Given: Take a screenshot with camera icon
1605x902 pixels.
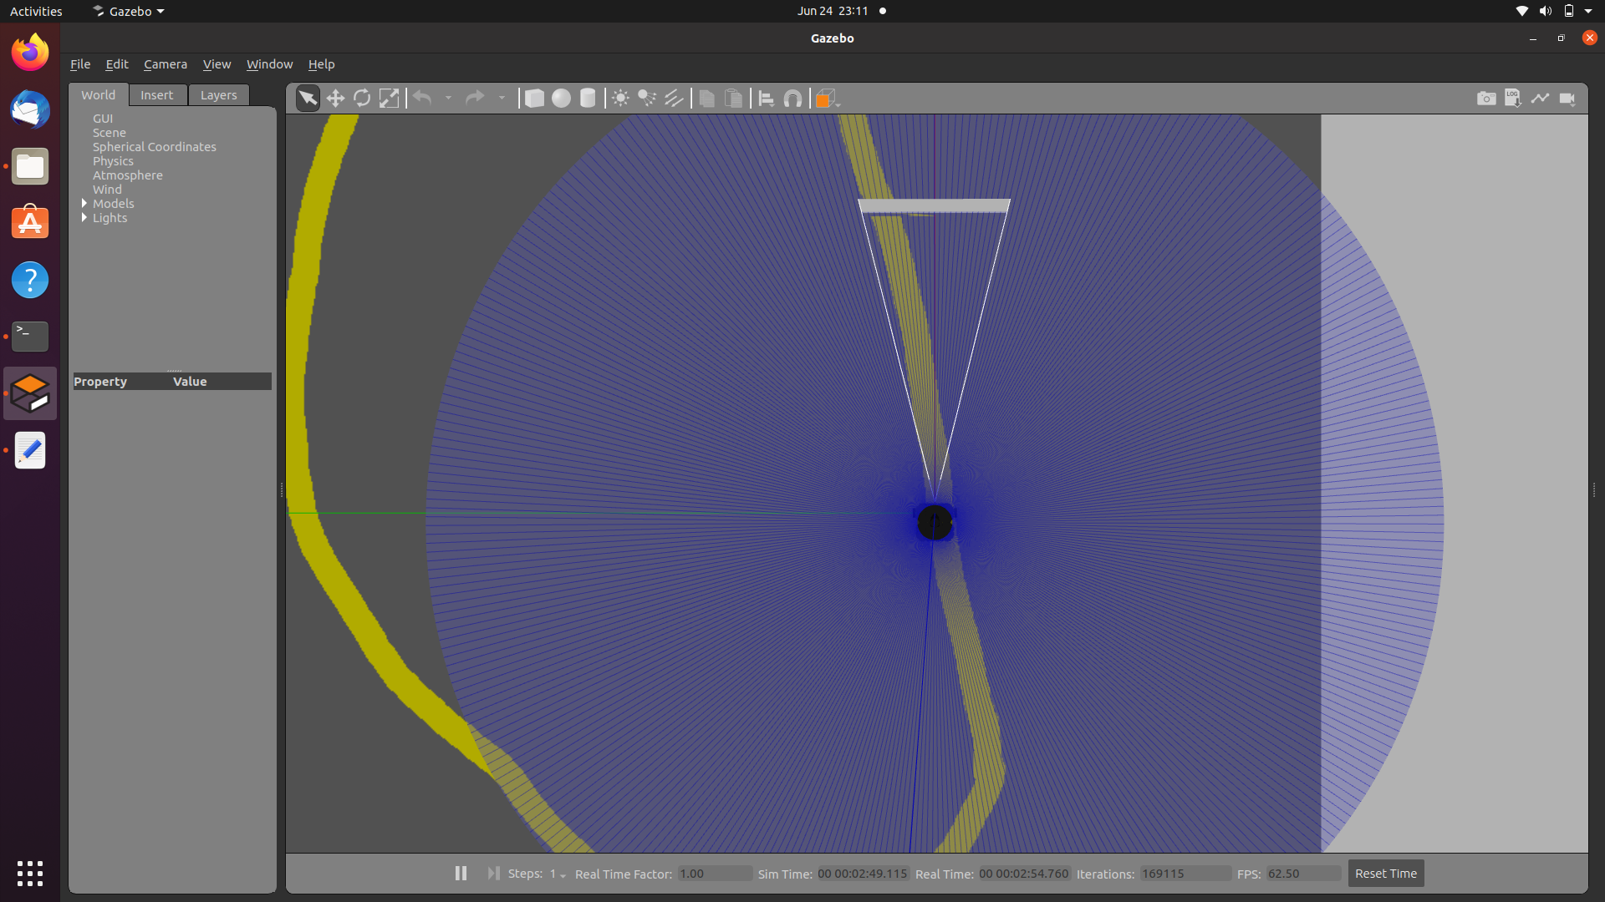Looking at the screenshot, I should click(1486, 99).
